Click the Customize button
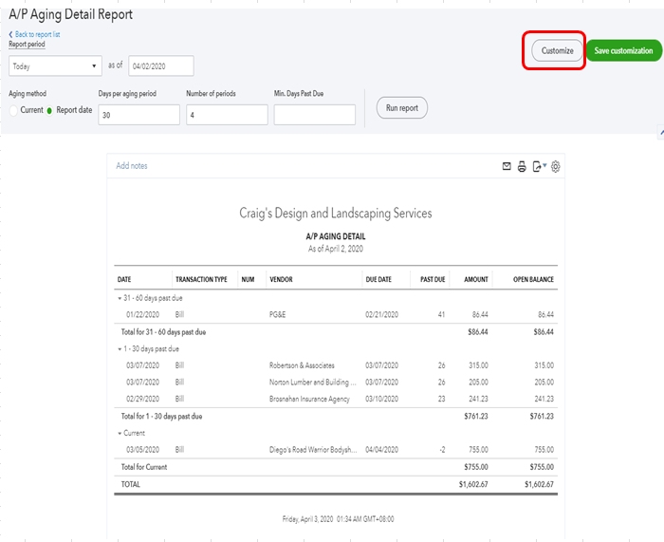The height and width of the screenshot is (542, 664). 557,51
